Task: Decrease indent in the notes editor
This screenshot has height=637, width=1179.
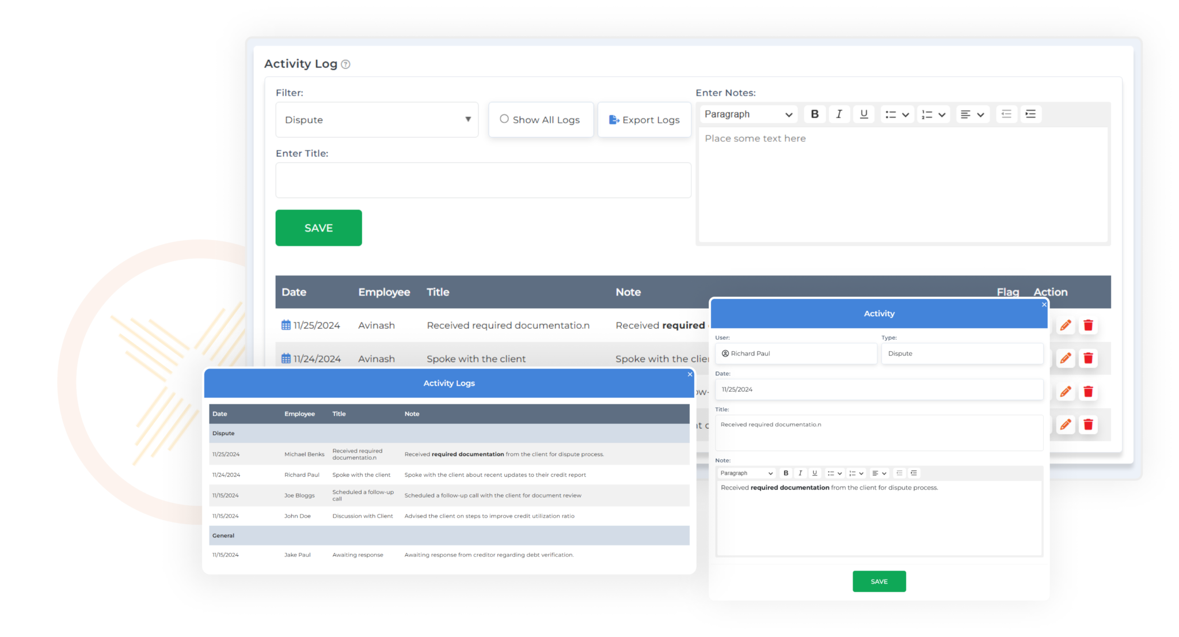Action: [1006, 114]
